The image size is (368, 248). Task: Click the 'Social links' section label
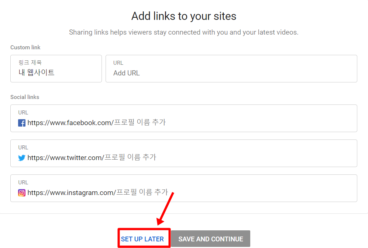25,97
